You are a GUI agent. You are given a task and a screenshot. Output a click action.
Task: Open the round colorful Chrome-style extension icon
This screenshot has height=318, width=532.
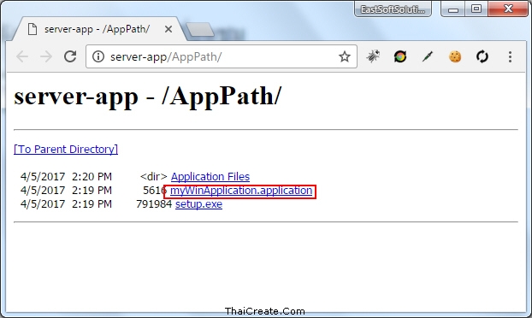(400, 56)
